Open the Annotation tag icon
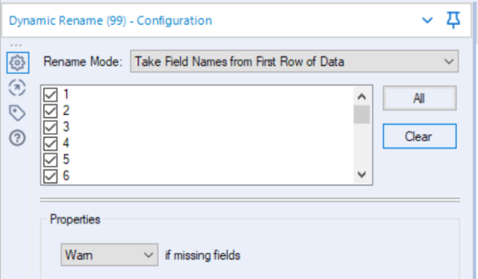This screenshot has width=478, height=279. pyautogui.click(x=17, y=113)
